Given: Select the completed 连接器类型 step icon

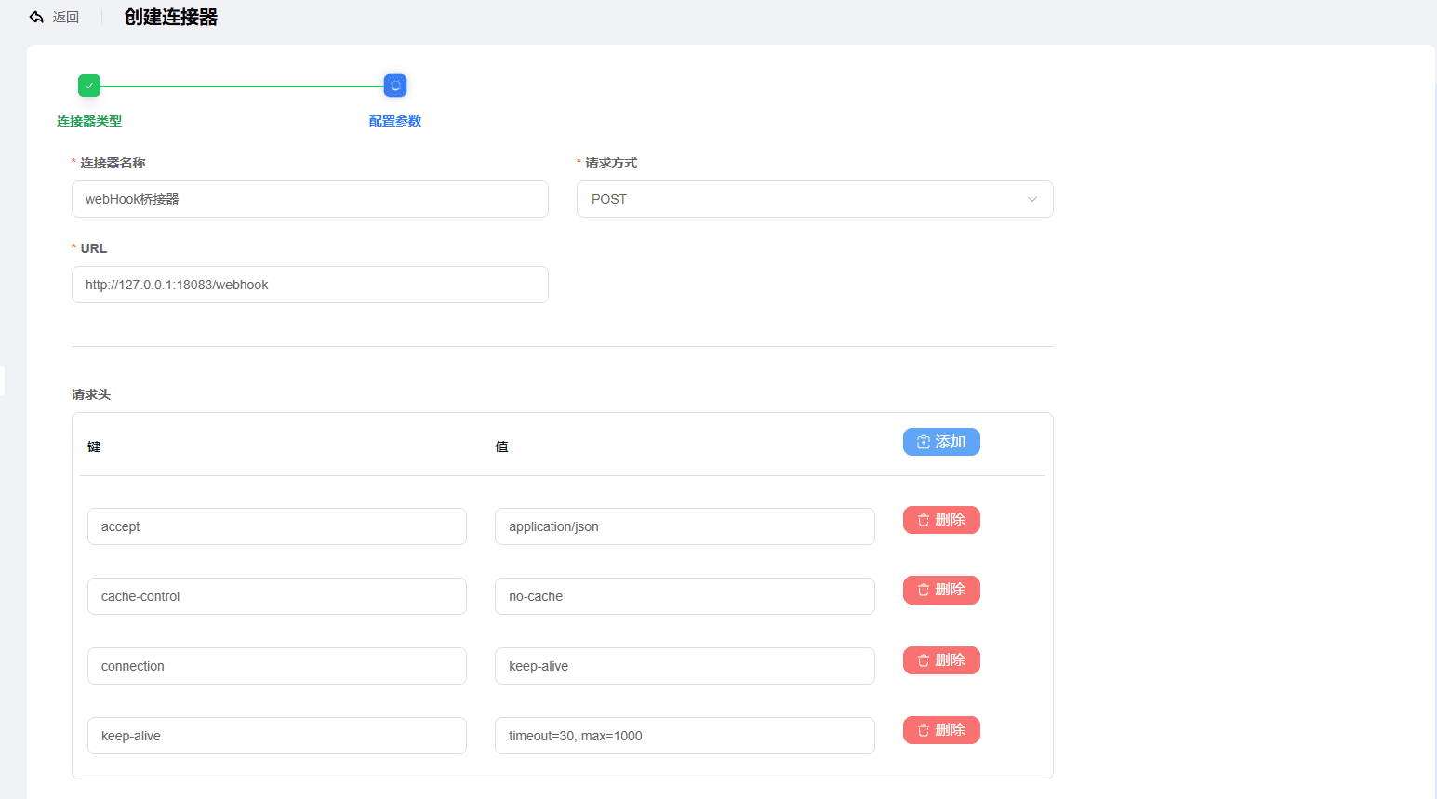Looking at the screenshot, I should 89,86.
